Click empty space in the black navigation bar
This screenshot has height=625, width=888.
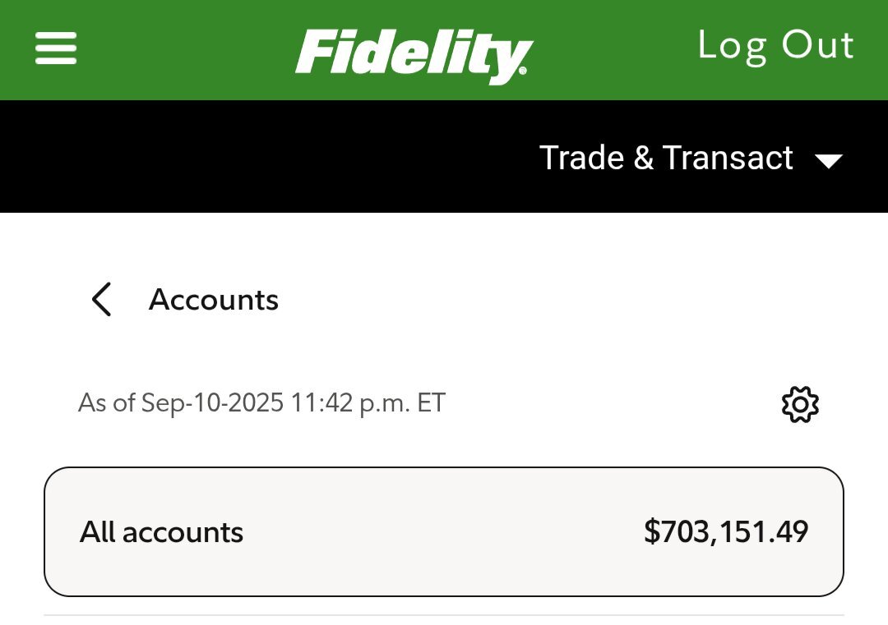(x=247, y=158)
